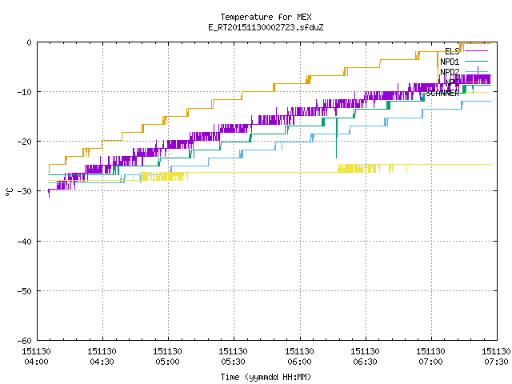This screenshot has height=384, width=512.
Task: Click the NPD1 legend label
Action: [450, 62]
